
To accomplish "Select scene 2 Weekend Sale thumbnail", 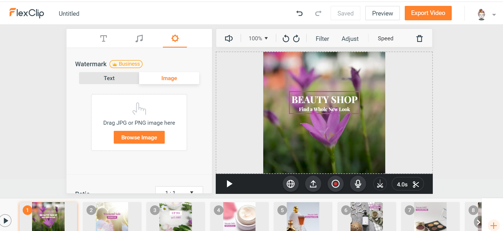I will tap(112, 217).
